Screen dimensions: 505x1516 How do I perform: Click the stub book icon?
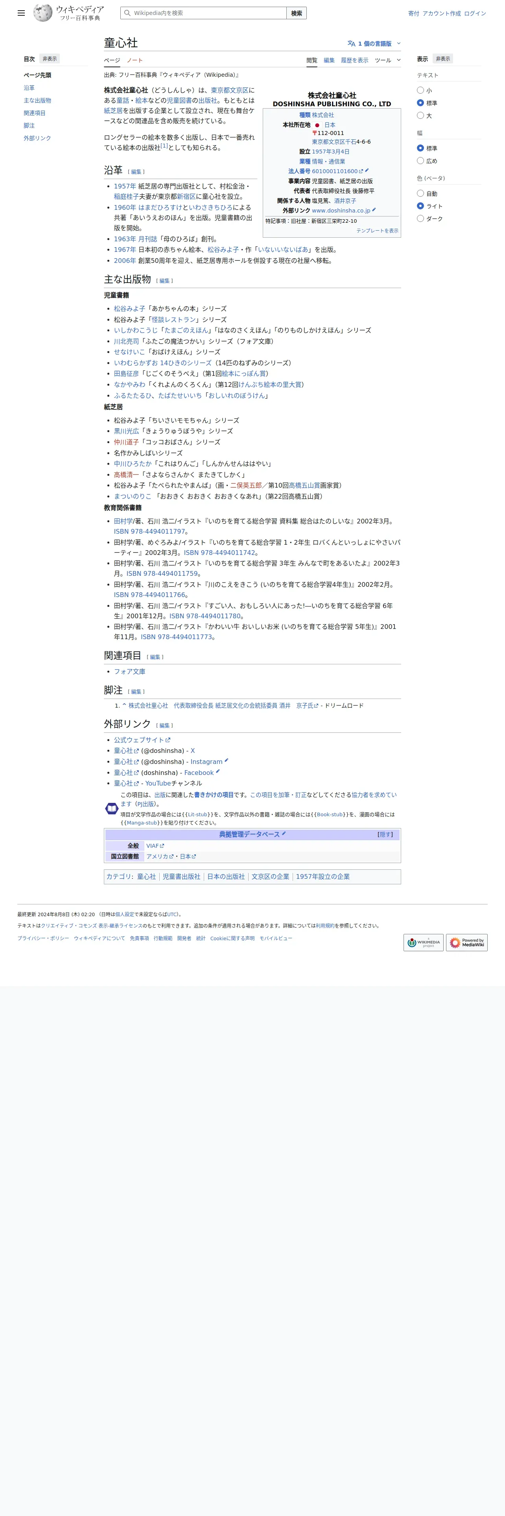point(112,809)
